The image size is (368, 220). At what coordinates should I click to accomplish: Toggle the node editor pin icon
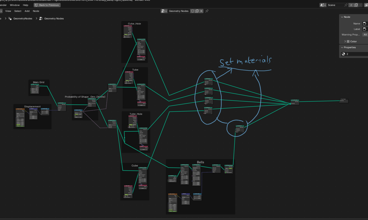pos(207,11)
